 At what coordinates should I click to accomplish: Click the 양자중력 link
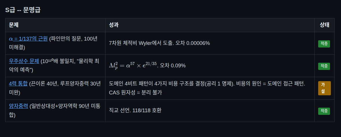click(18, 106)
